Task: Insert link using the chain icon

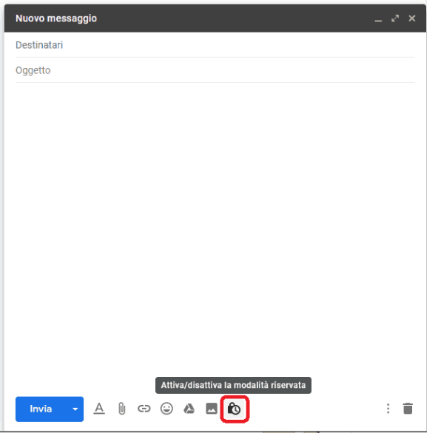Action: coord(144,409)
